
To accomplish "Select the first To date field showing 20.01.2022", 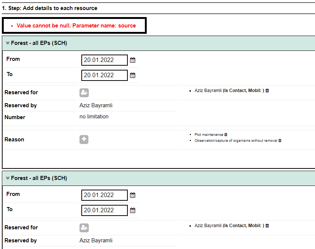I will coord(104,75).
